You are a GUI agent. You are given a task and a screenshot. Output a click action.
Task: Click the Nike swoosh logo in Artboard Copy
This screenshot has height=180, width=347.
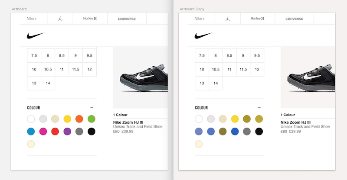click(x=203, y=35)
